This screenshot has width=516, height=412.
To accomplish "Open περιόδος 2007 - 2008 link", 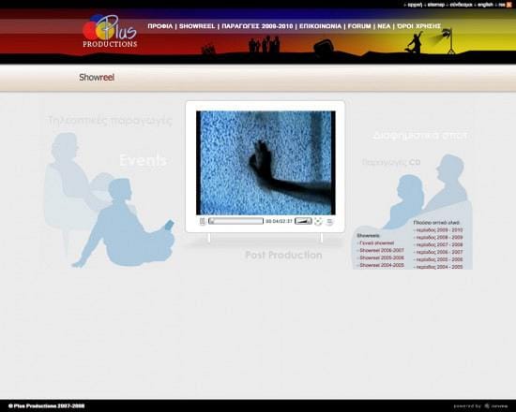I will (x=439, y=244).
